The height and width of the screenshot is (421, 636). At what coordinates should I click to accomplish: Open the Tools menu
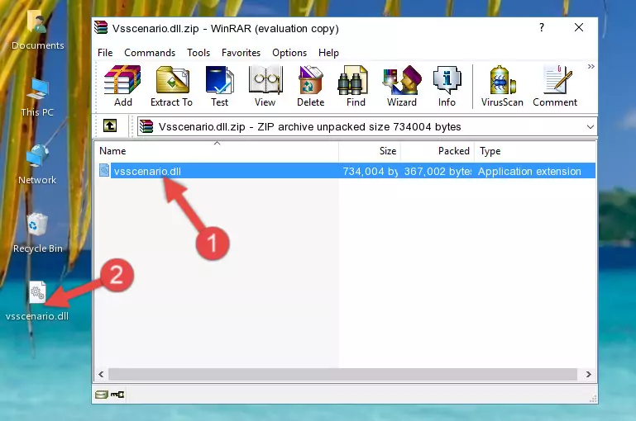tap(198, 53)
